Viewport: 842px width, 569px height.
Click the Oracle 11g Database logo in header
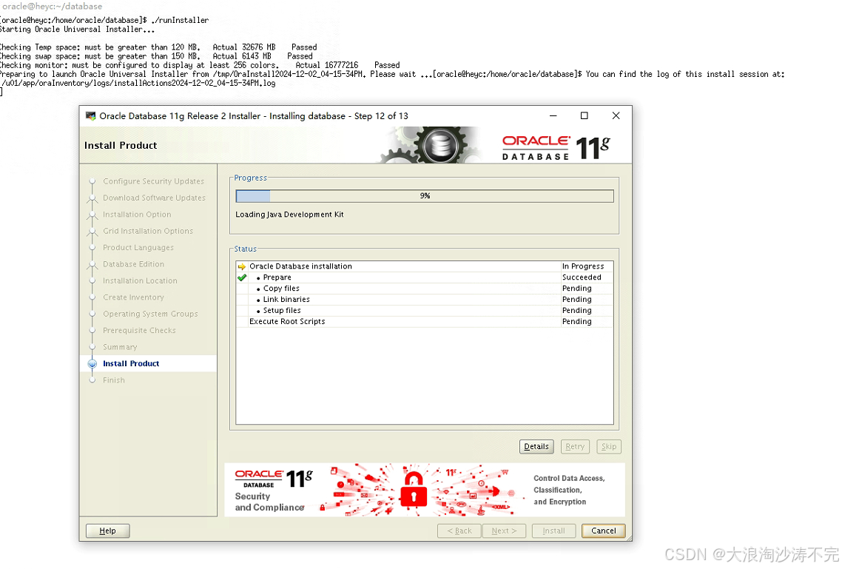pyautogui.click(x=556, y=148)
